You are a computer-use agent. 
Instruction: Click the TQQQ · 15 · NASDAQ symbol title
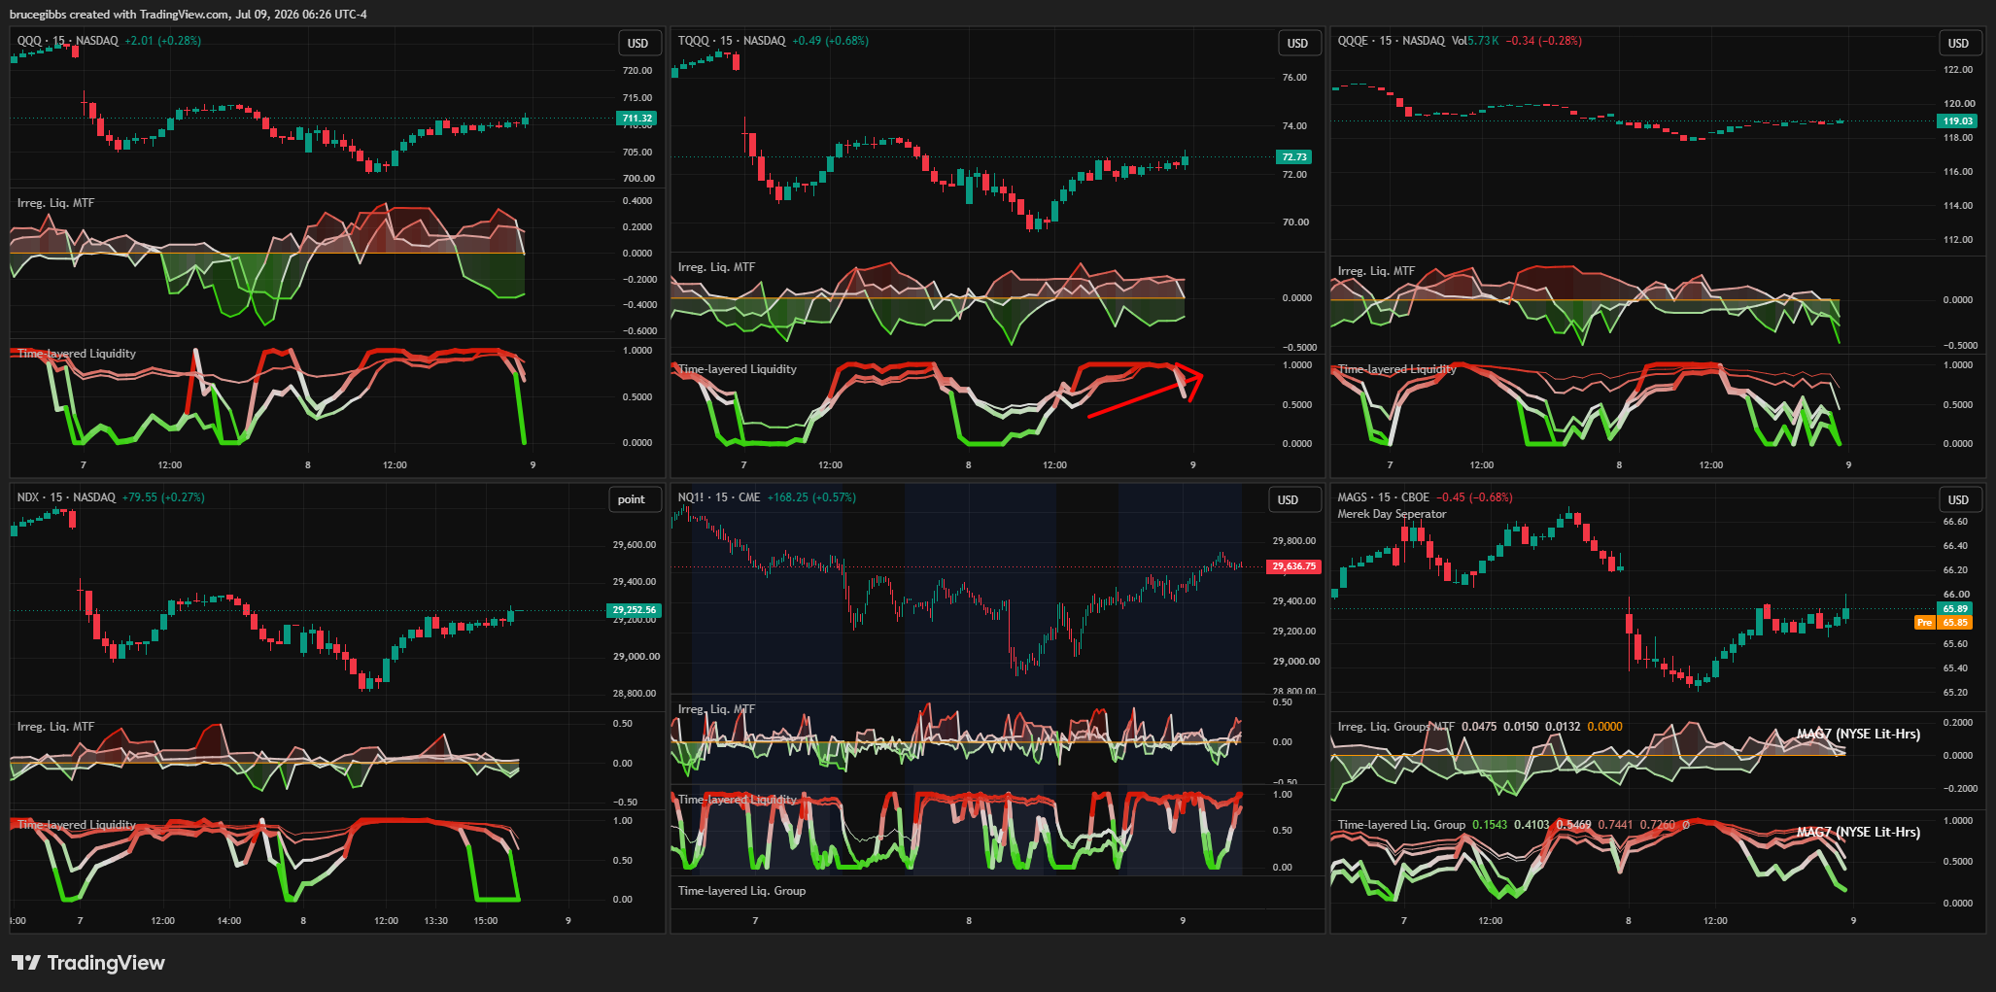click(732, 41)
